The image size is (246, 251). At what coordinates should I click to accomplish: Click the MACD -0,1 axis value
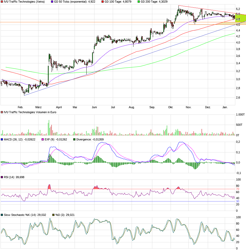point(238,173)
